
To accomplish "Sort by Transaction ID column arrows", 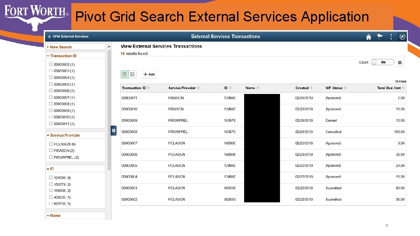I will click(x=148, y=88).
